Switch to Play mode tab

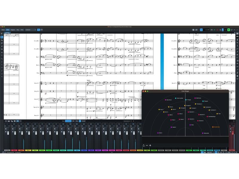point(18,30)
